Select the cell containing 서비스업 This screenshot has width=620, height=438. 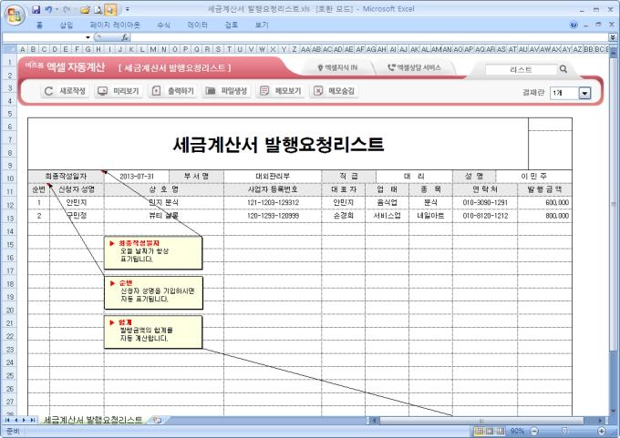click(x=387, y=216)
